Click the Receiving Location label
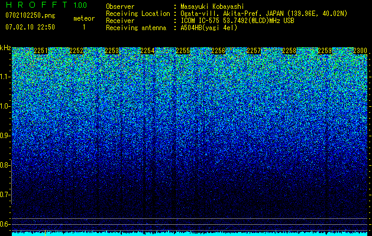The image size is (372, 236). [138, 14]
